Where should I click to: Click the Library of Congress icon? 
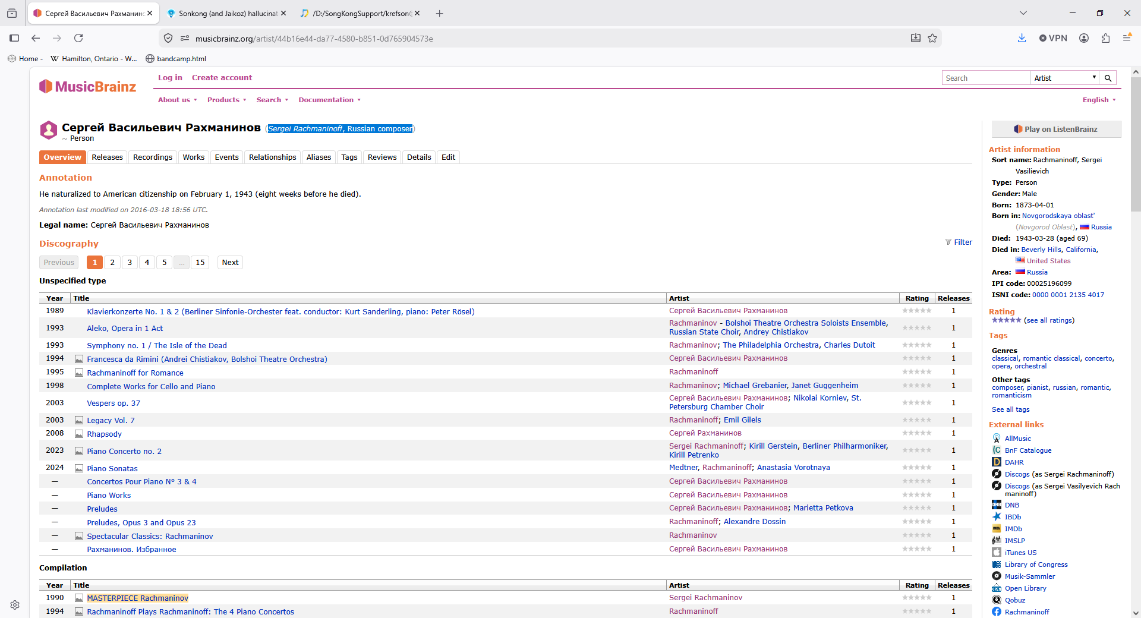pyautogui.click(x=997, y=565)
